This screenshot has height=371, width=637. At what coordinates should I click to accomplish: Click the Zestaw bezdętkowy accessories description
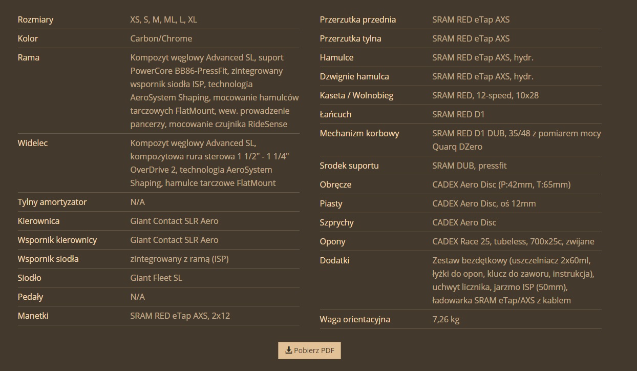pos(514,280)
